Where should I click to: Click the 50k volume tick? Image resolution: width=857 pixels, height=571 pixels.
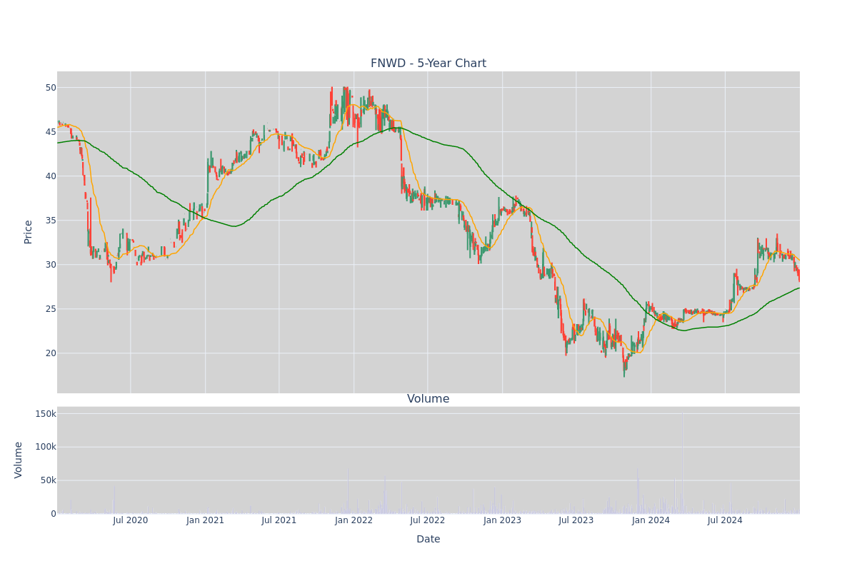pyautogui.click(x=49, y=480)
